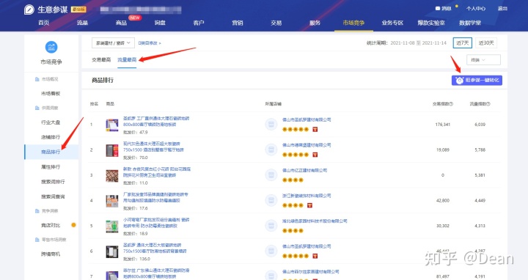The height and width of the screenshot is (280, 528).
Task: Open 营销 in top navigation
Action: tap(238, 23)
